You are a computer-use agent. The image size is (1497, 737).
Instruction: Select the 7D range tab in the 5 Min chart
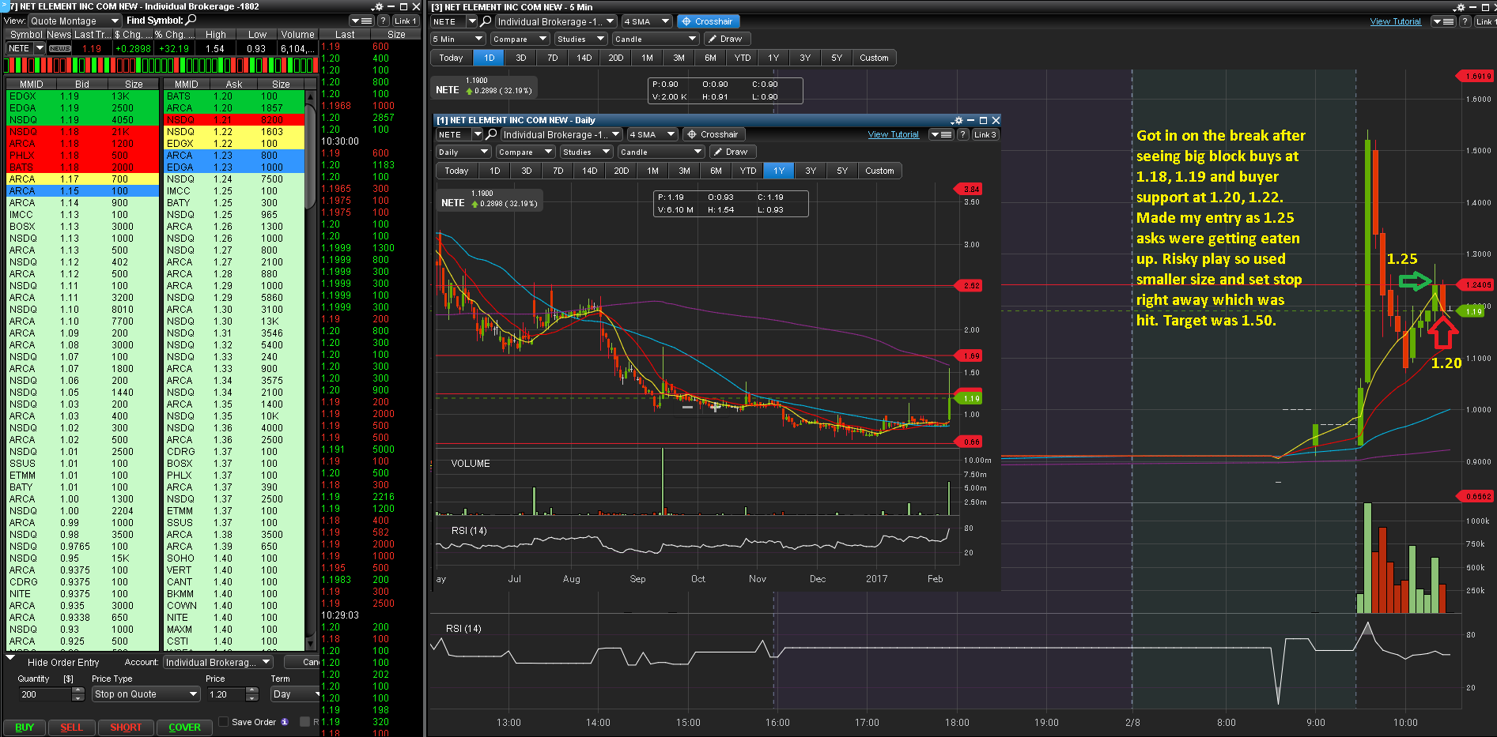[x=552, y=58]
